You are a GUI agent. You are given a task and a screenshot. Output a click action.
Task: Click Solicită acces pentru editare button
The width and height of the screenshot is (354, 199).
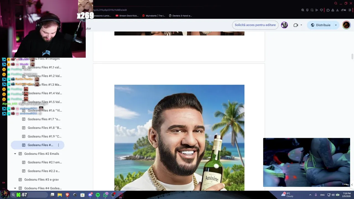[255, 25]
